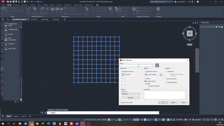This screenshot has height=126, width=224.
Task: Open the block Name dropdown arrow
Action: (152, 66)
